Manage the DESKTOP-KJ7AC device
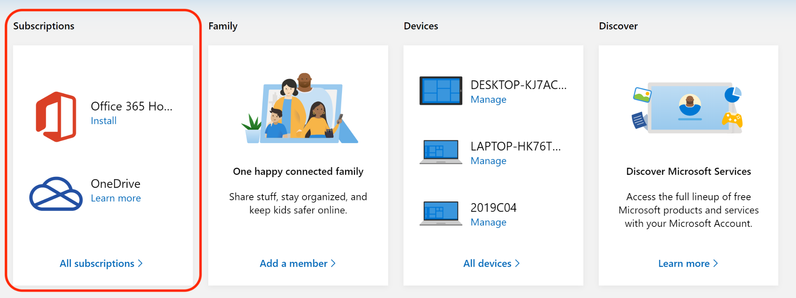796x298 pixels. (x=489, y=99)
